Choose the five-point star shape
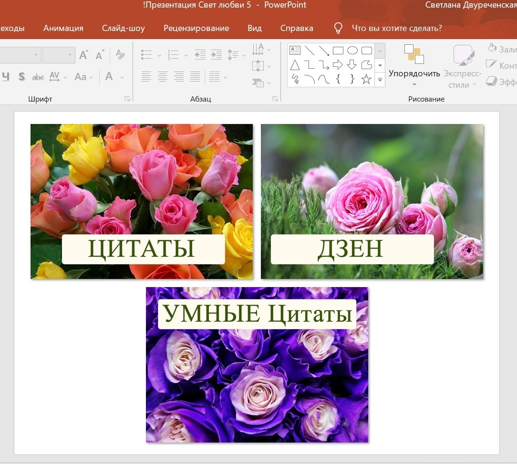This screenshot has height=464, width=517. click(x=366, y=79)
